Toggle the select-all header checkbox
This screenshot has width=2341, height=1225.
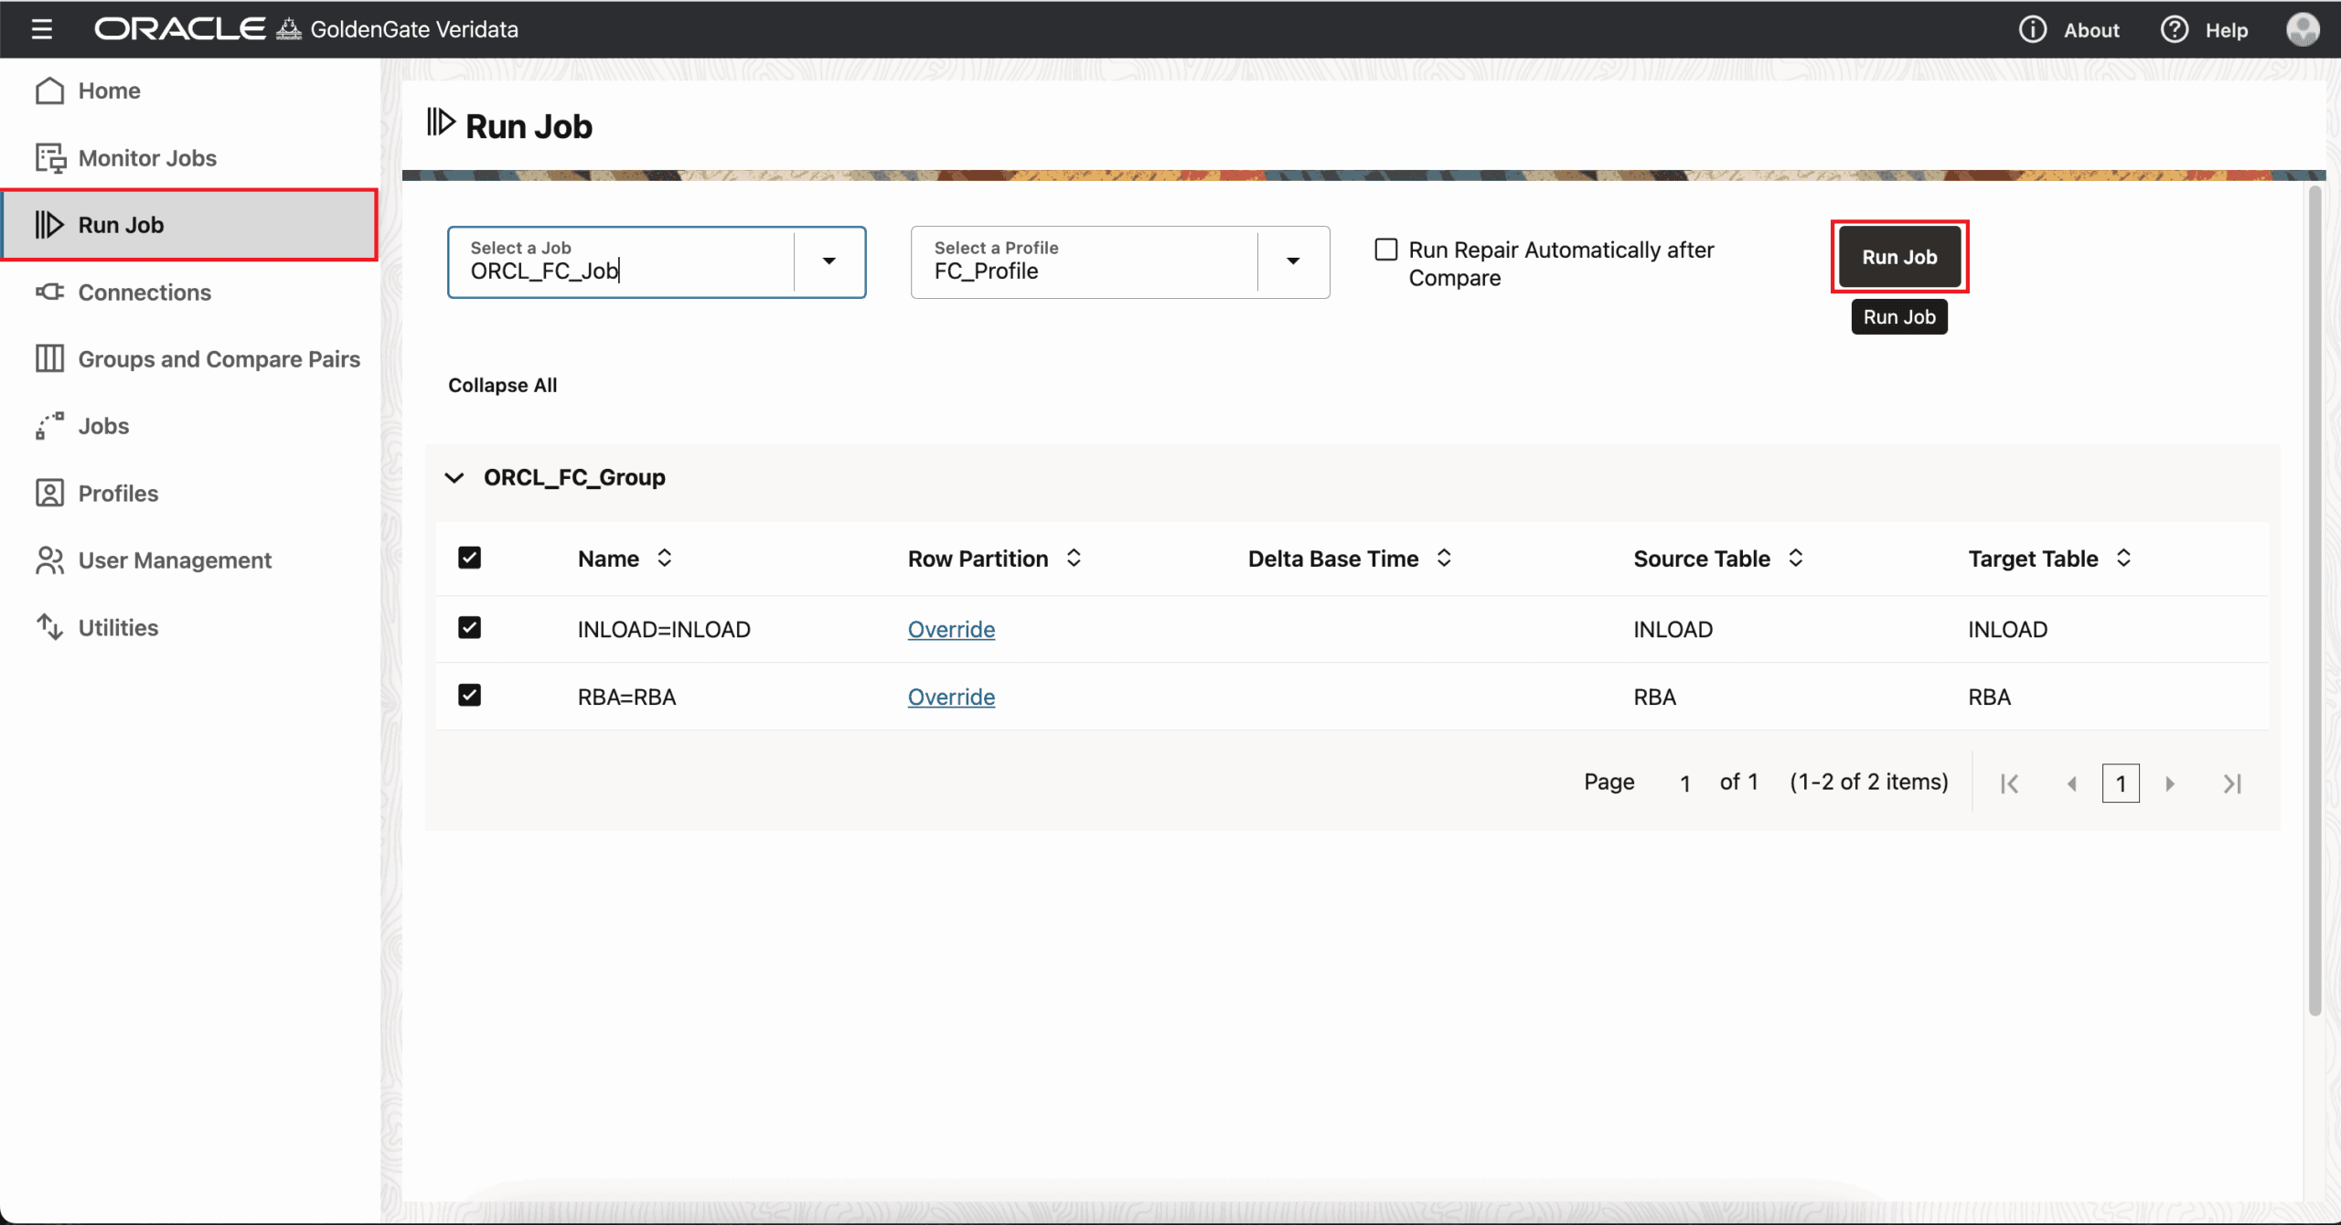[469, 558]
